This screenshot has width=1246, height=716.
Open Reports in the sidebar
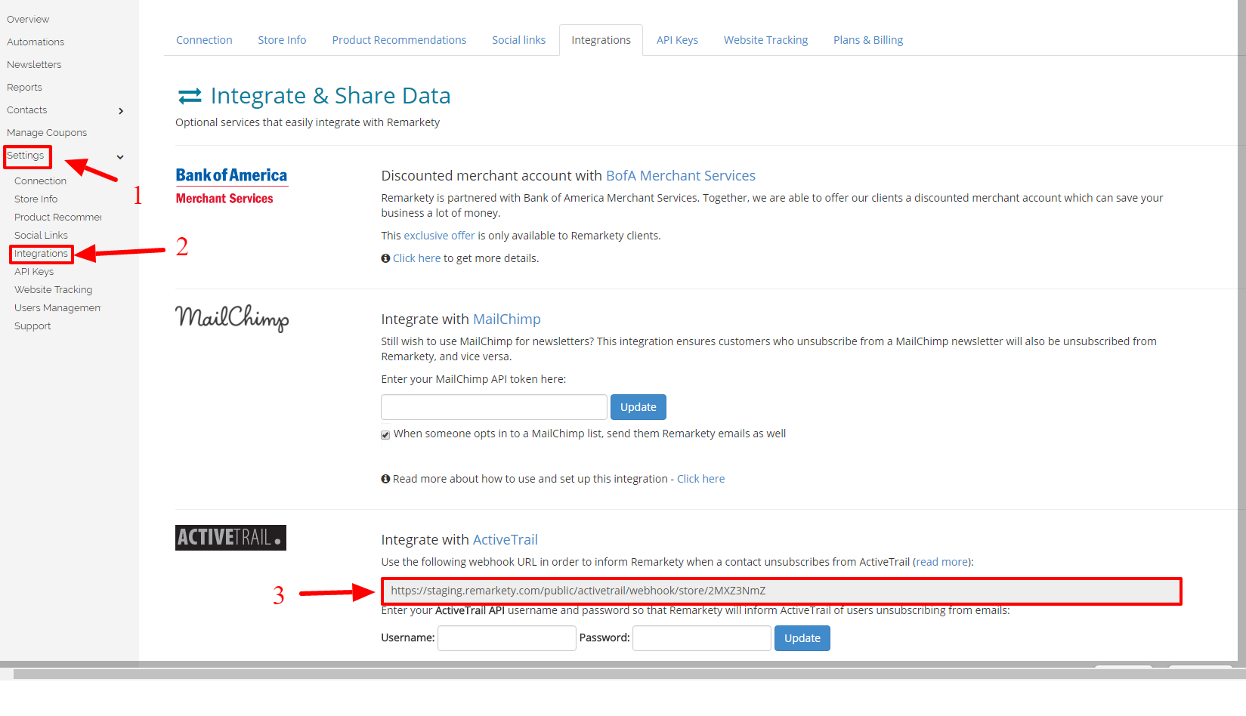(24, 88)
